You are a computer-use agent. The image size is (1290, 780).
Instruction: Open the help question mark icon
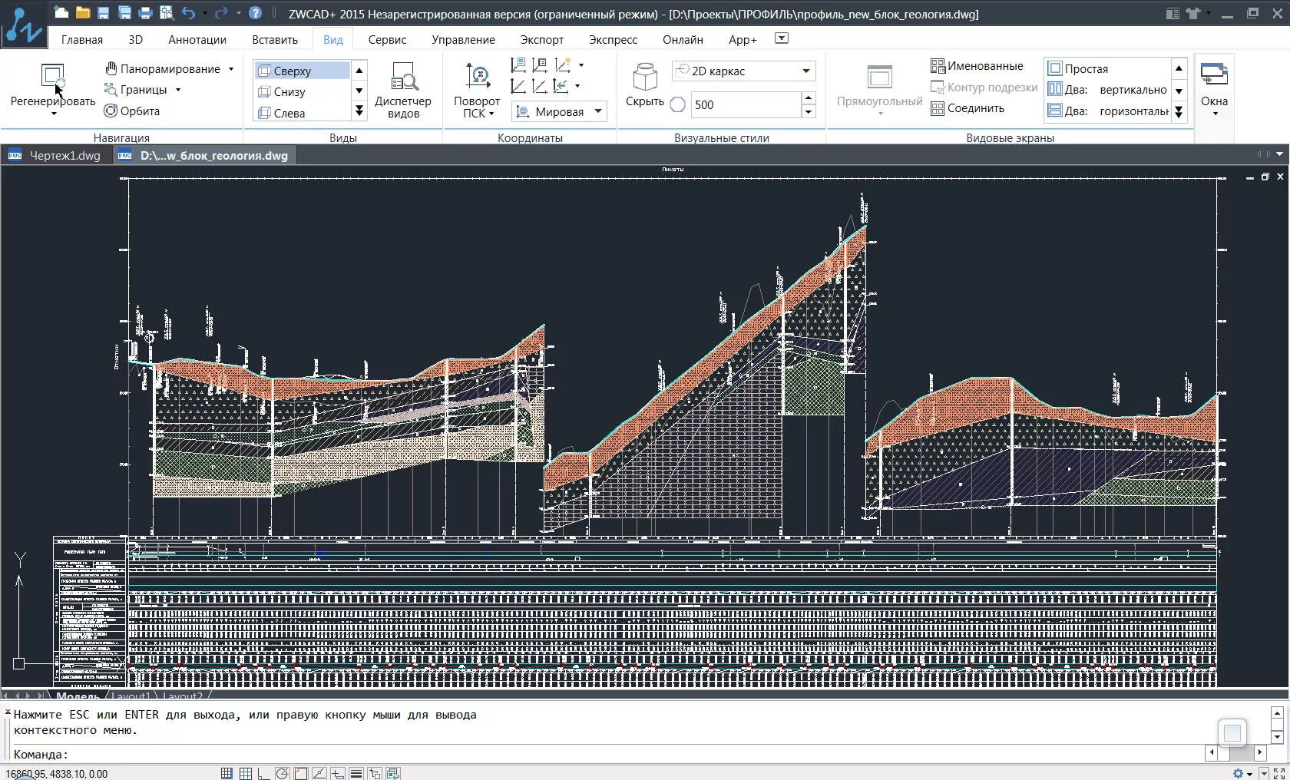point(256,13)
